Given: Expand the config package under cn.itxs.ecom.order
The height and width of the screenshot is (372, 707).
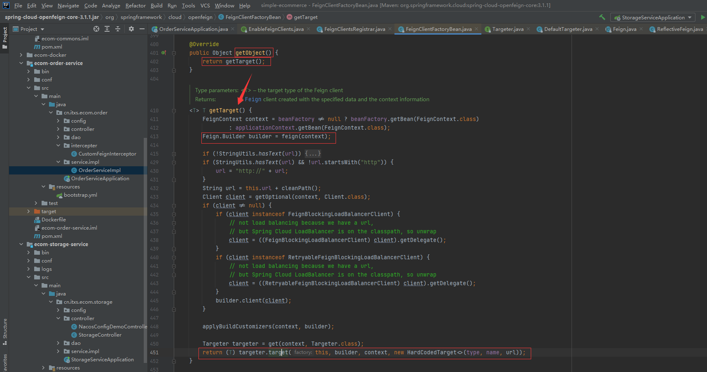Looking at the screenshot, I should 58,121.
